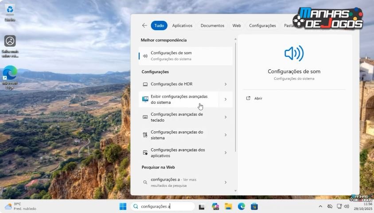The width and height of the screenshot is (374, 213).
Task: Click the taskbar search input field
Action: (166, 206)
